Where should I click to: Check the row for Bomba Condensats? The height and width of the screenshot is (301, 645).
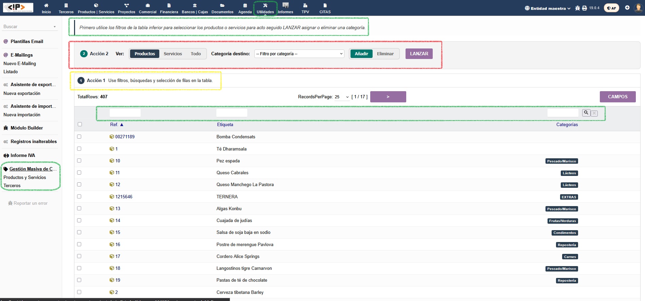pyautogui.click(x=79, y=137)
